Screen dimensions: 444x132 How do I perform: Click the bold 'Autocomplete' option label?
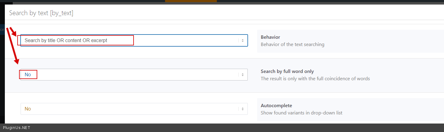(x=276, y=106)
